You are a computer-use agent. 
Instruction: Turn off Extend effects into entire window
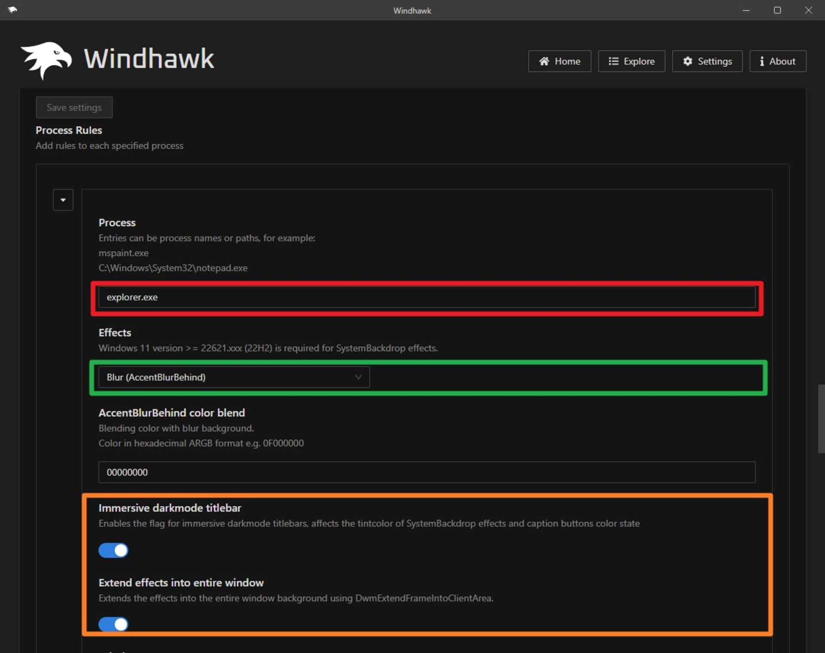click(x=113, y=624)
